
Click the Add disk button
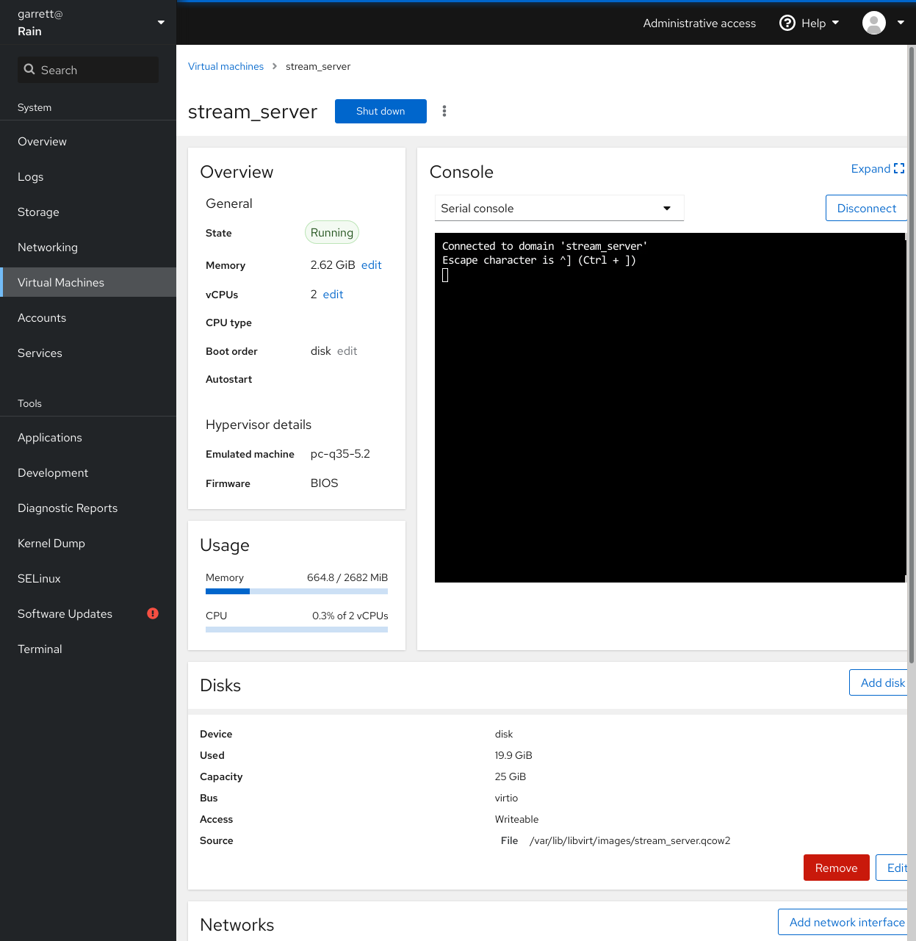click(882, 682)
